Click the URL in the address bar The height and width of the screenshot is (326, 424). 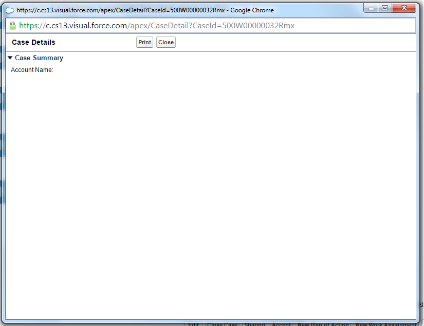(x=157, y=26)
